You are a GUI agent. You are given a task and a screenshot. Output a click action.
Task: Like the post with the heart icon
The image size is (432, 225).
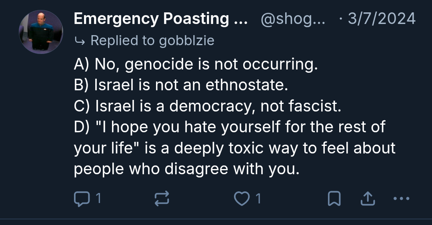241,198
